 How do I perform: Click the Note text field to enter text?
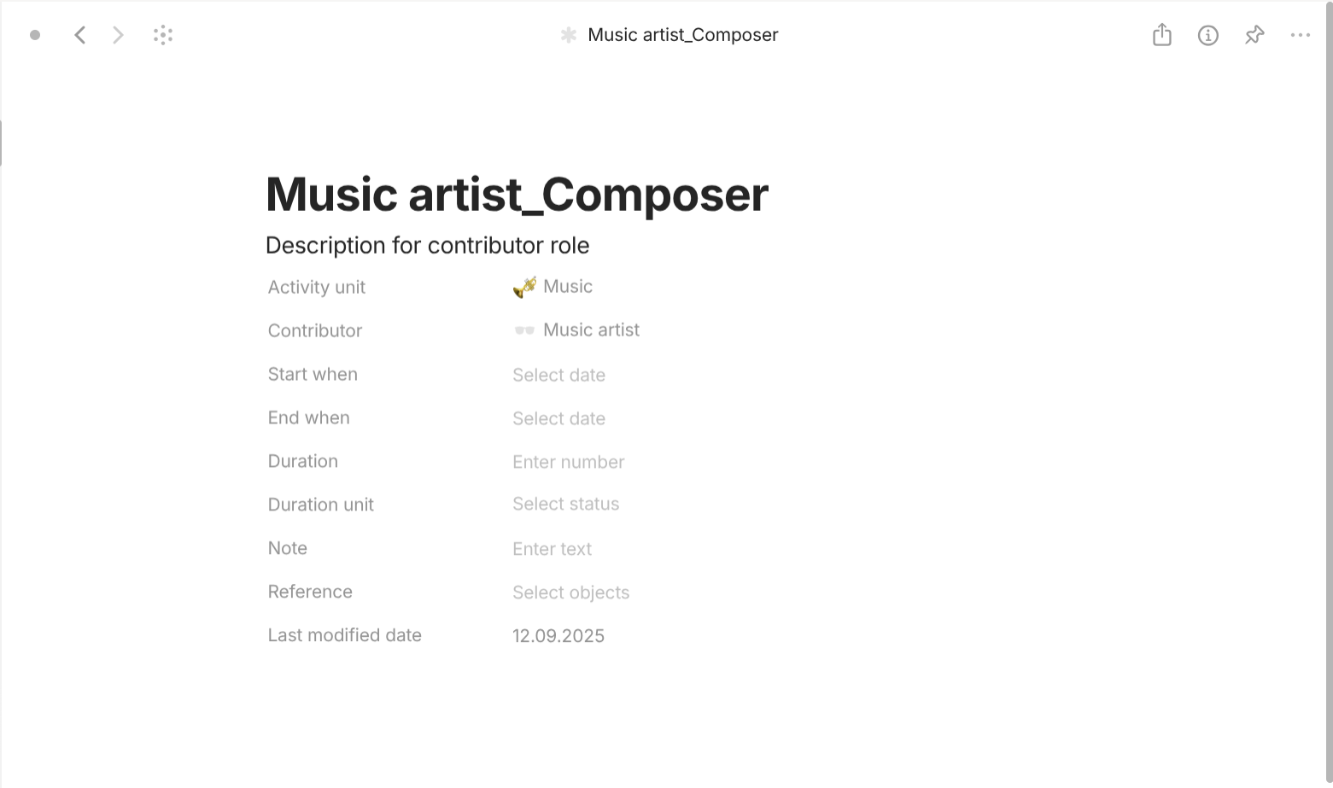pyautogui.click(x=552, y=549)
